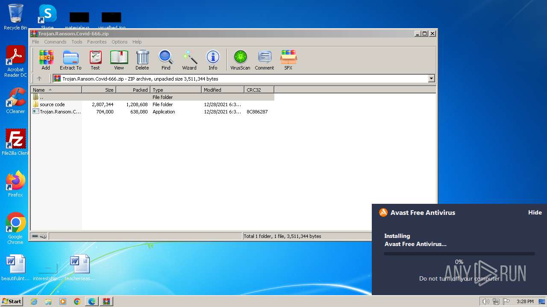
Task: Select the teacherseas... Word document
Action: [x=79, y=268]
